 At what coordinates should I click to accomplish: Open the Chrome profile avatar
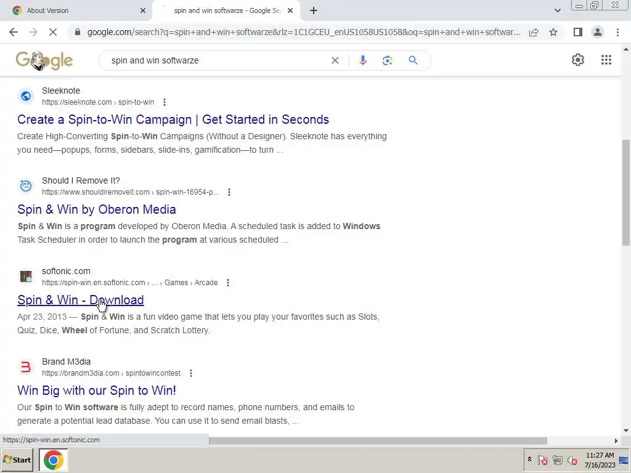pyautogui.click(x=598, y=32)
